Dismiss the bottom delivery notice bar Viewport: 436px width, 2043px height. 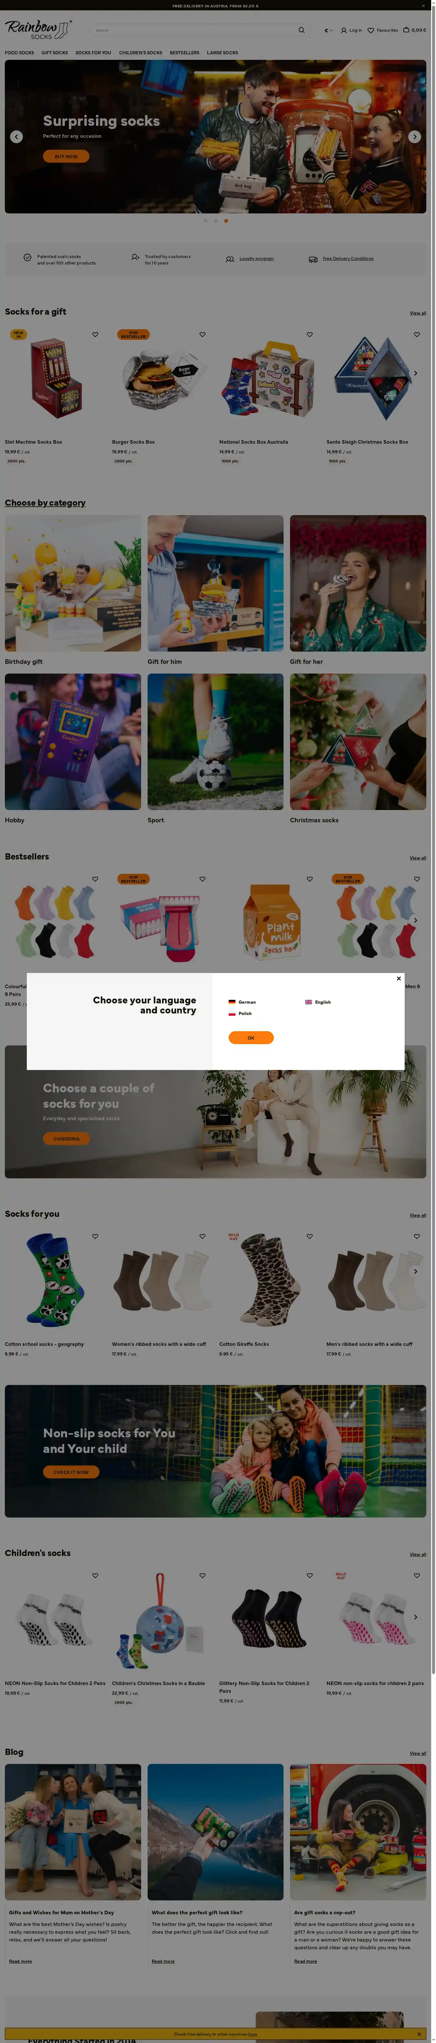point(419,2034)
